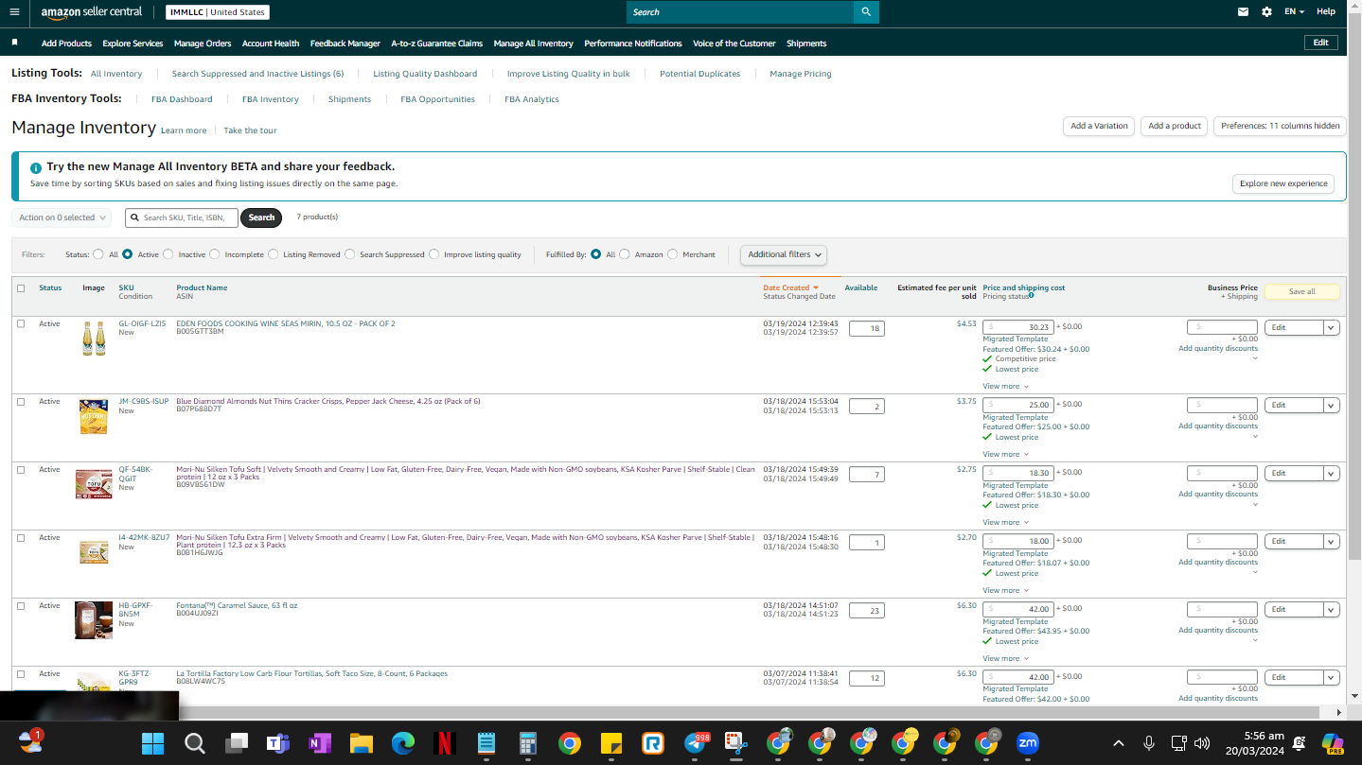Open File Explorer from the taskbar
Screen dimensions: 1362x765
[x=361, y=743]
